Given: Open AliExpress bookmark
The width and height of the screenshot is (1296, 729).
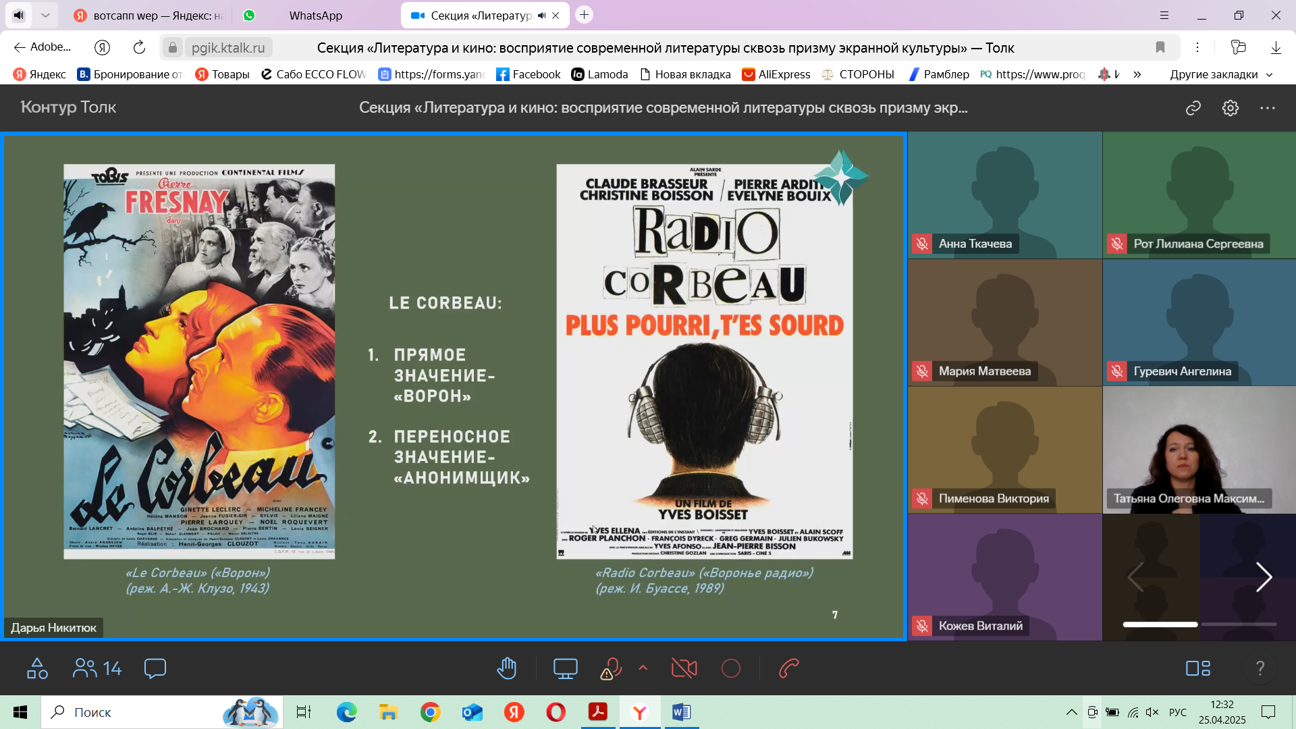Looking at the screenshot, I should (x=776, y=74).
